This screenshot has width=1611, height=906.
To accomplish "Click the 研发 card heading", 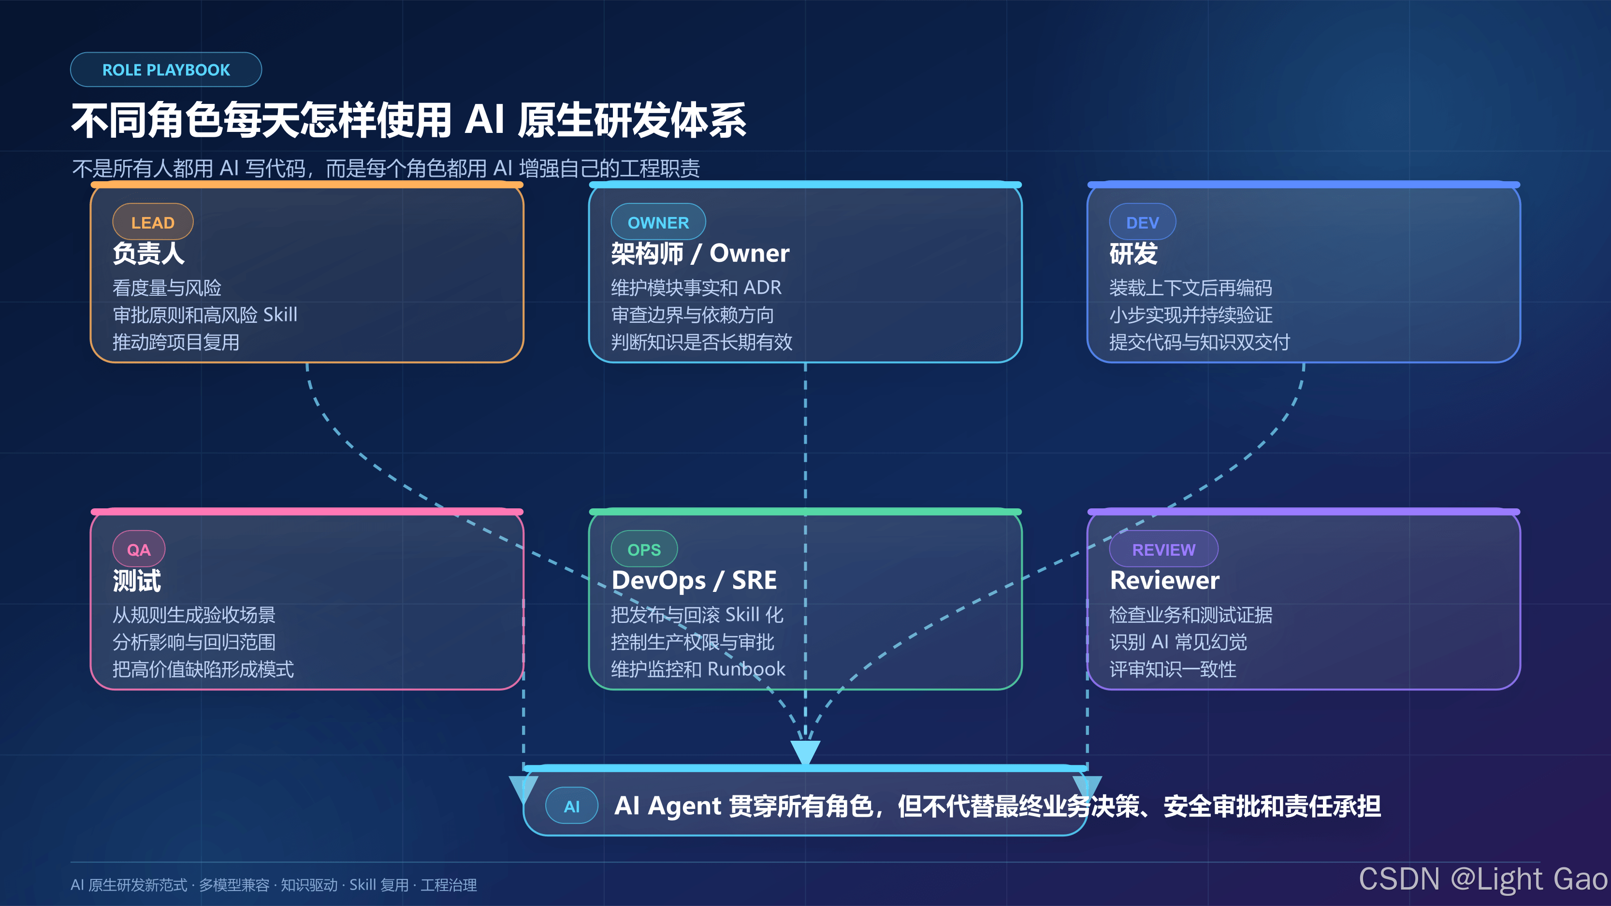I will [x=1133, y=253].
